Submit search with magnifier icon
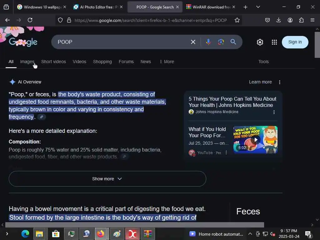 [233, 42]
